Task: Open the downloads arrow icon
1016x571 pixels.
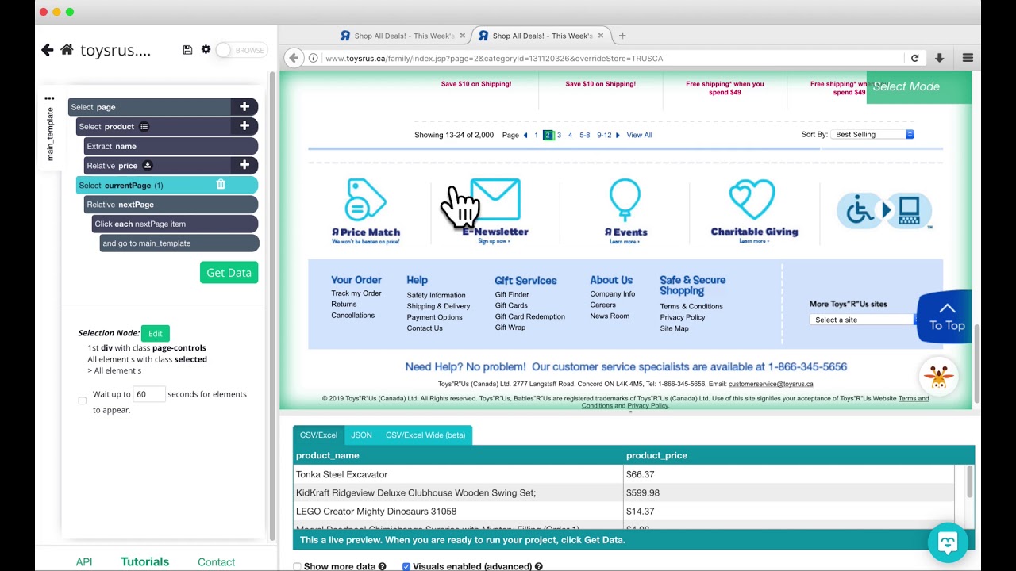Action: (x=940, y=58)
